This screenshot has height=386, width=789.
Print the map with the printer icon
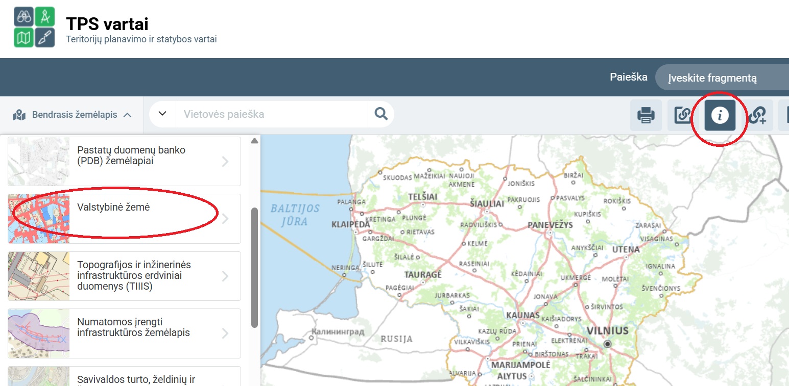point(646,115)
